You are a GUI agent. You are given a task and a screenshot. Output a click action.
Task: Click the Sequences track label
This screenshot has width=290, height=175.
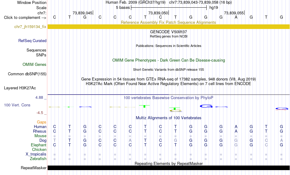pyautogui.click(x=36, y=50)
